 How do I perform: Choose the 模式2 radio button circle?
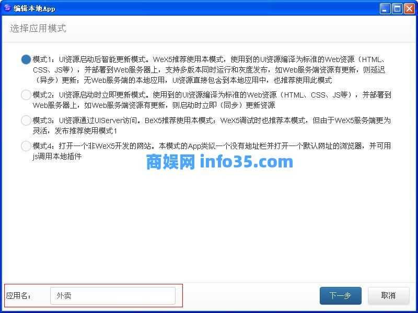pyautogui.click(x=26, y=95)
